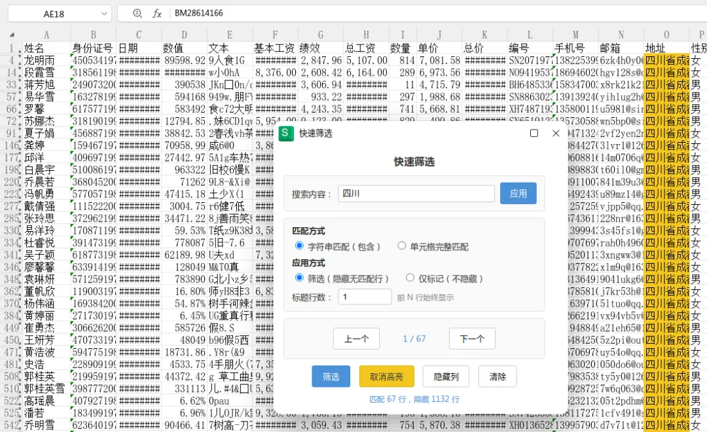Click the yellow 取消高亮 button
The height and width of the screenshot is (432, 707).
[x=386, y=376]
